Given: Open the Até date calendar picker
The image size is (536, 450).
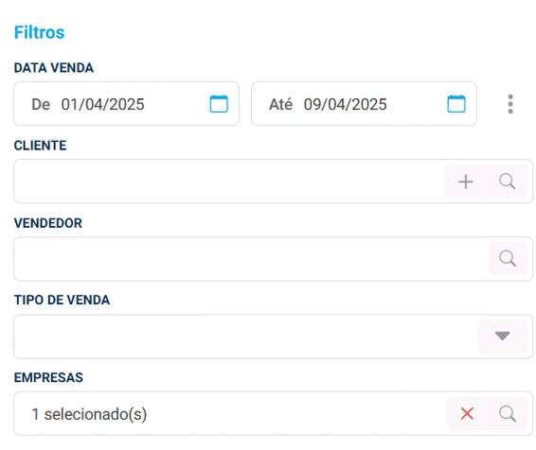Looking at the screenshot, I should (456, 104).
